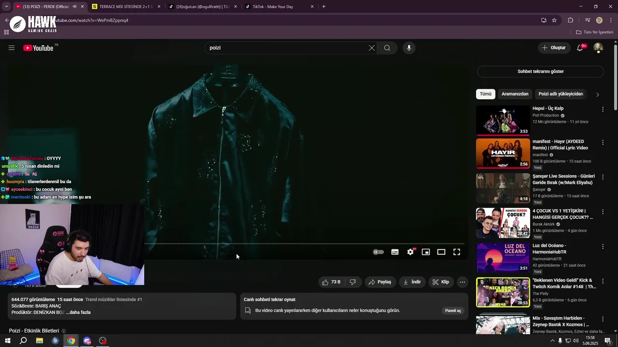The height and width of the screenshot is (347, 618).
Task: Click the Oluştur create button
Action: [x=554, y=48]
